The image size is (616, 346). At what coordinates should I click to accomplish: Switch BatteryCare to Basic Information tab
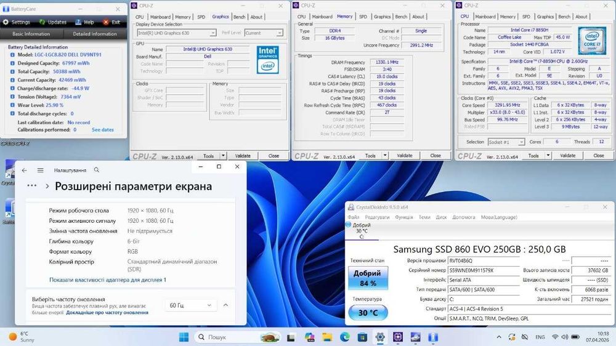pyautogui.click(x=31, y=34)
